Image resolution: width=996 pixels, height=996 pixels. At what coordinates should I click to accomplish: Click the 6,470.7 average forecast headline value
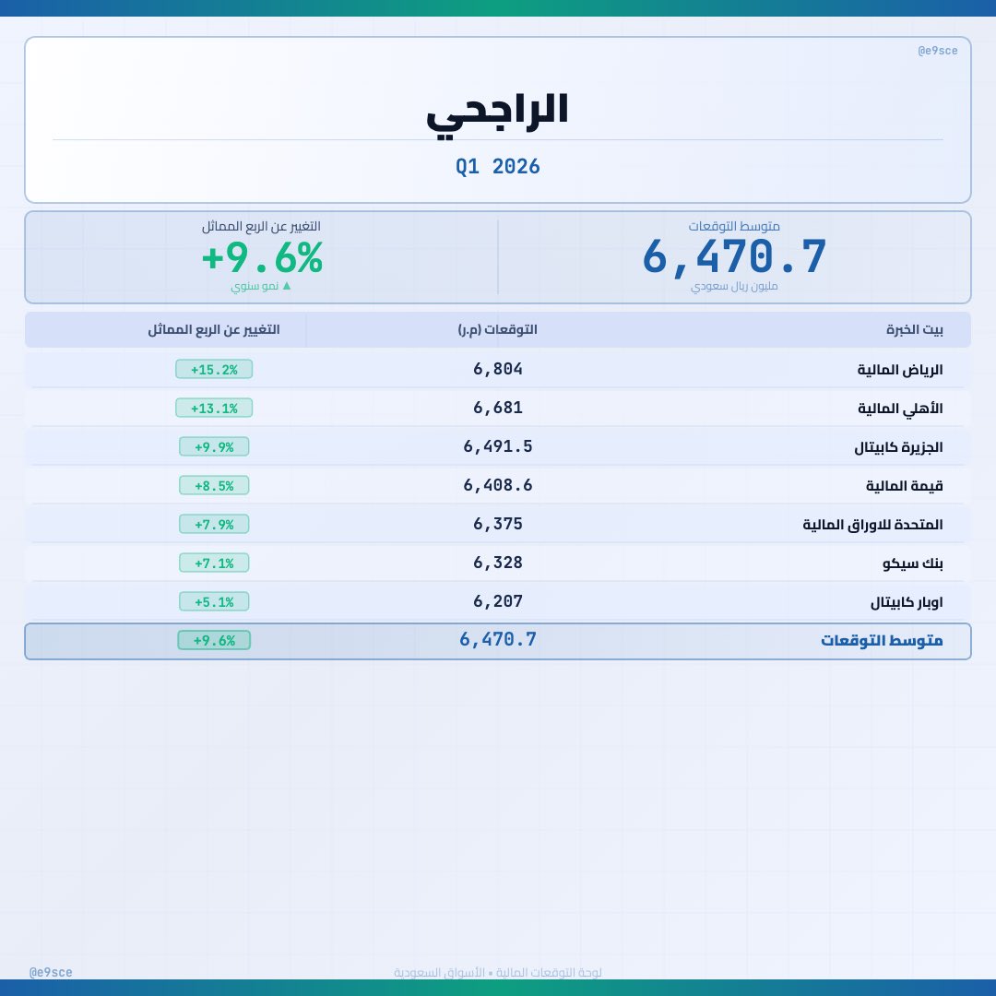734,257
